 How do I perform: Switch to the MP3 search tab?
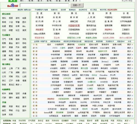pos(22,1)
